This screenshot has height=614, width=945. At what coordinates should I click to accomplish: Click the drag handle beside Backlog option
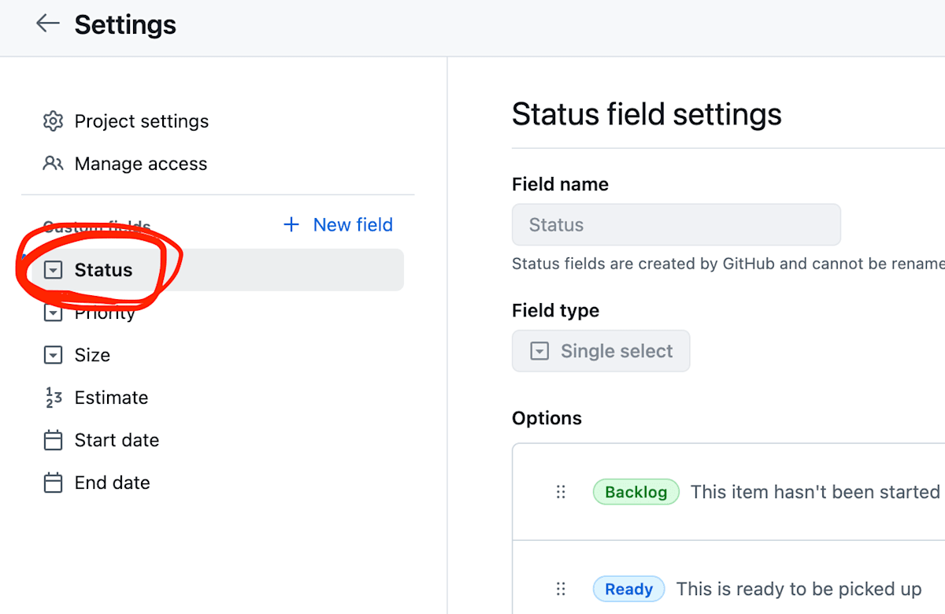tap(561, 492)
